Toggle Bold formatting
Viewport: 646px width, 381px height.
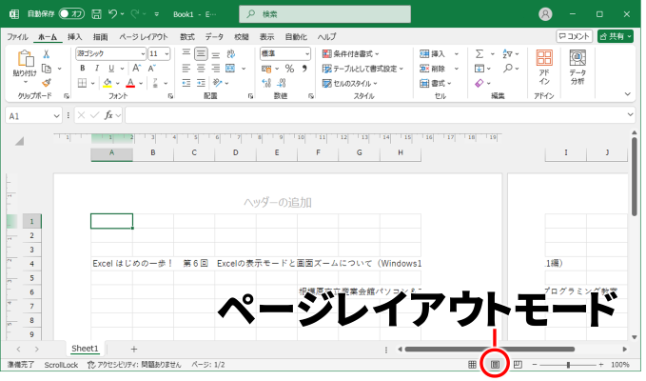point(83,69)
